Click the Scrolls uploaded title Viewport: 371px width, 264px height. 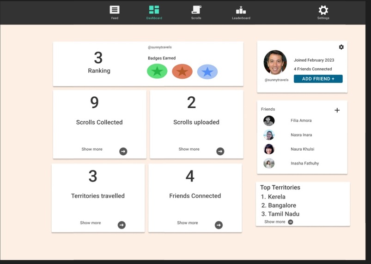(x=196, y=122)
